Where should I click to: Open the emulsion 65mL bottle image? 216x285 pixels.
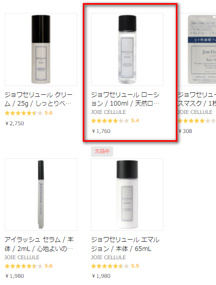coord(127,194)
